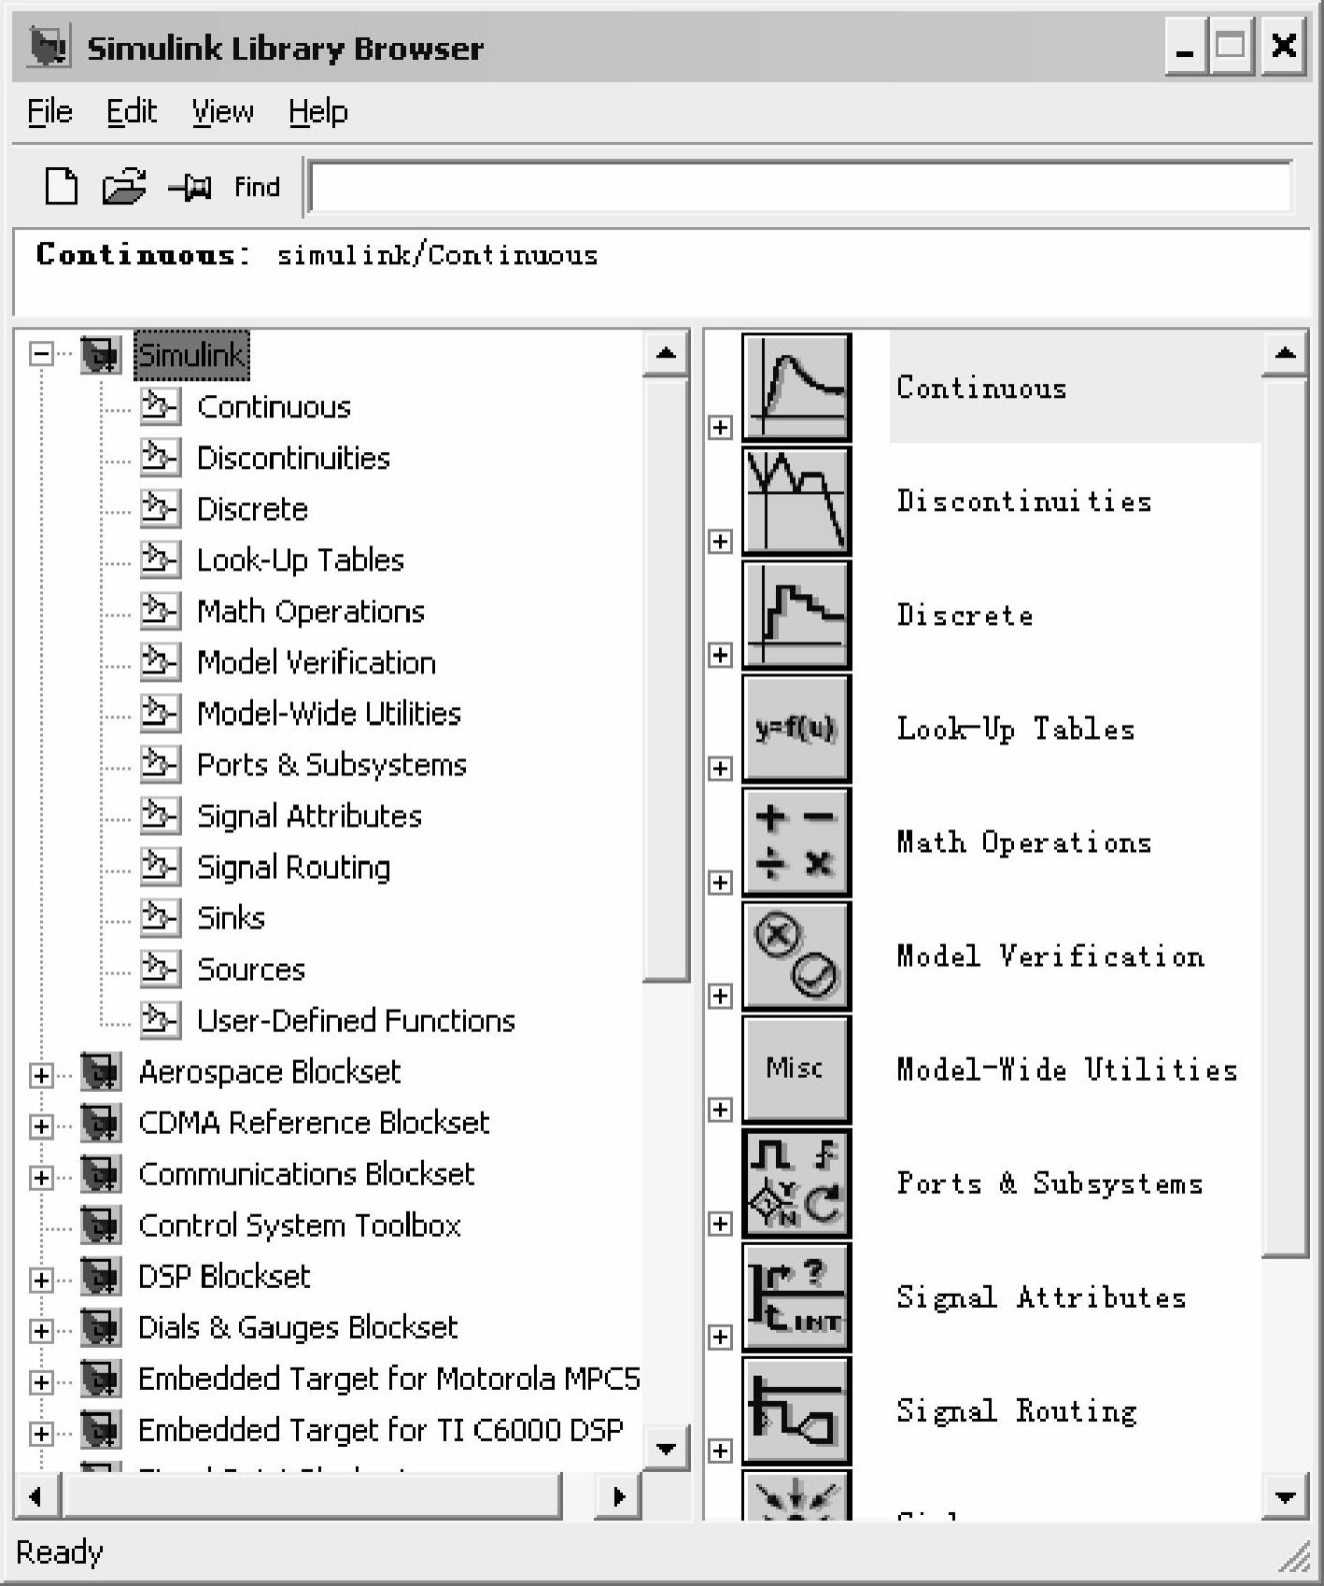Expand the CDMA Reference Blockset node
1324x1586 pixels.
pos(40,1126)
